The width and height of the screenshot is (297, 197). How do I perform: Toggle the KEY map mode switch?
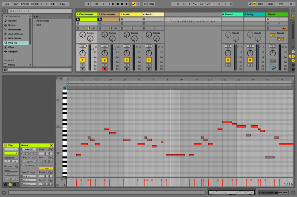(260, 4)
